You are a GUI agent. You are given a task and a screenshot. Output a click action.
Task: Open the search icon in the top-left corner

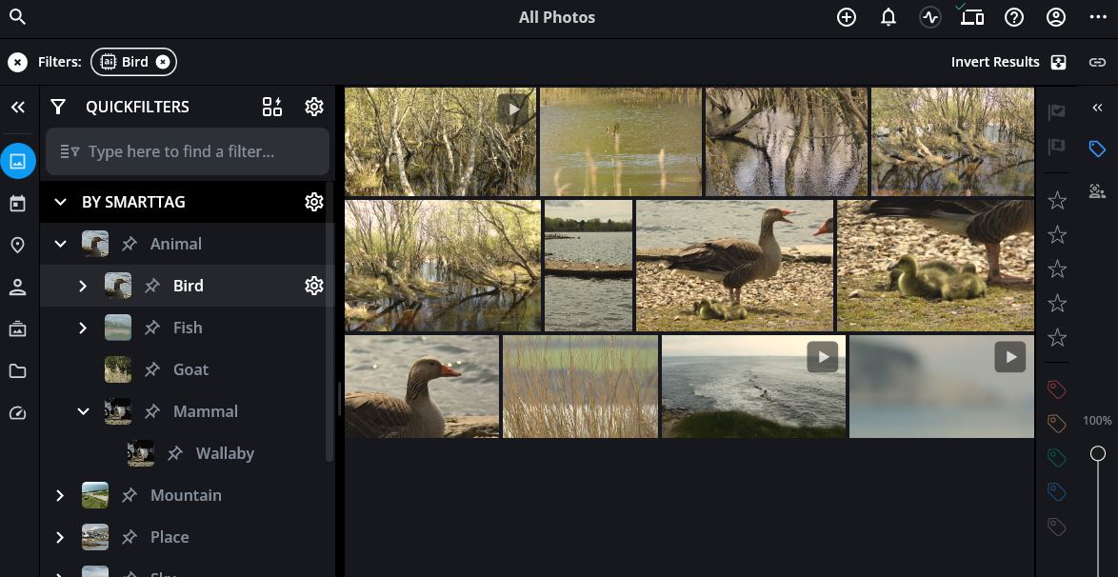(x=17, y=16)
